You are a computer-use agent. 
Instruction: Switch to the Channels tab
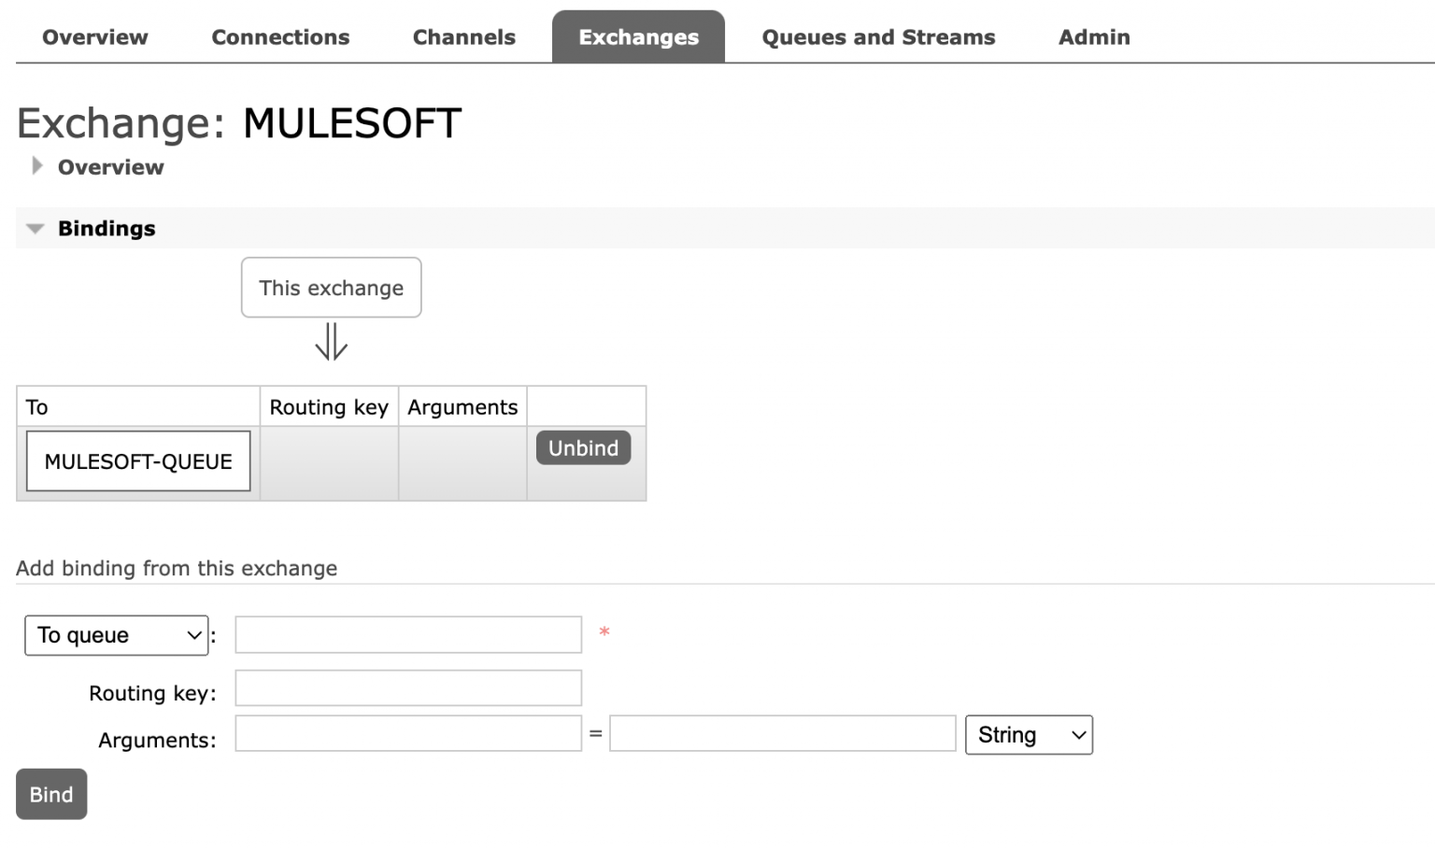(463, 36)
